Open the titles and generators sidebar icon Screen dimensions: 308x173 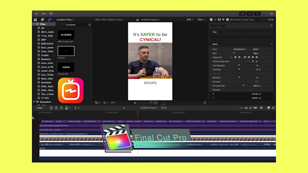click(49, 19)
